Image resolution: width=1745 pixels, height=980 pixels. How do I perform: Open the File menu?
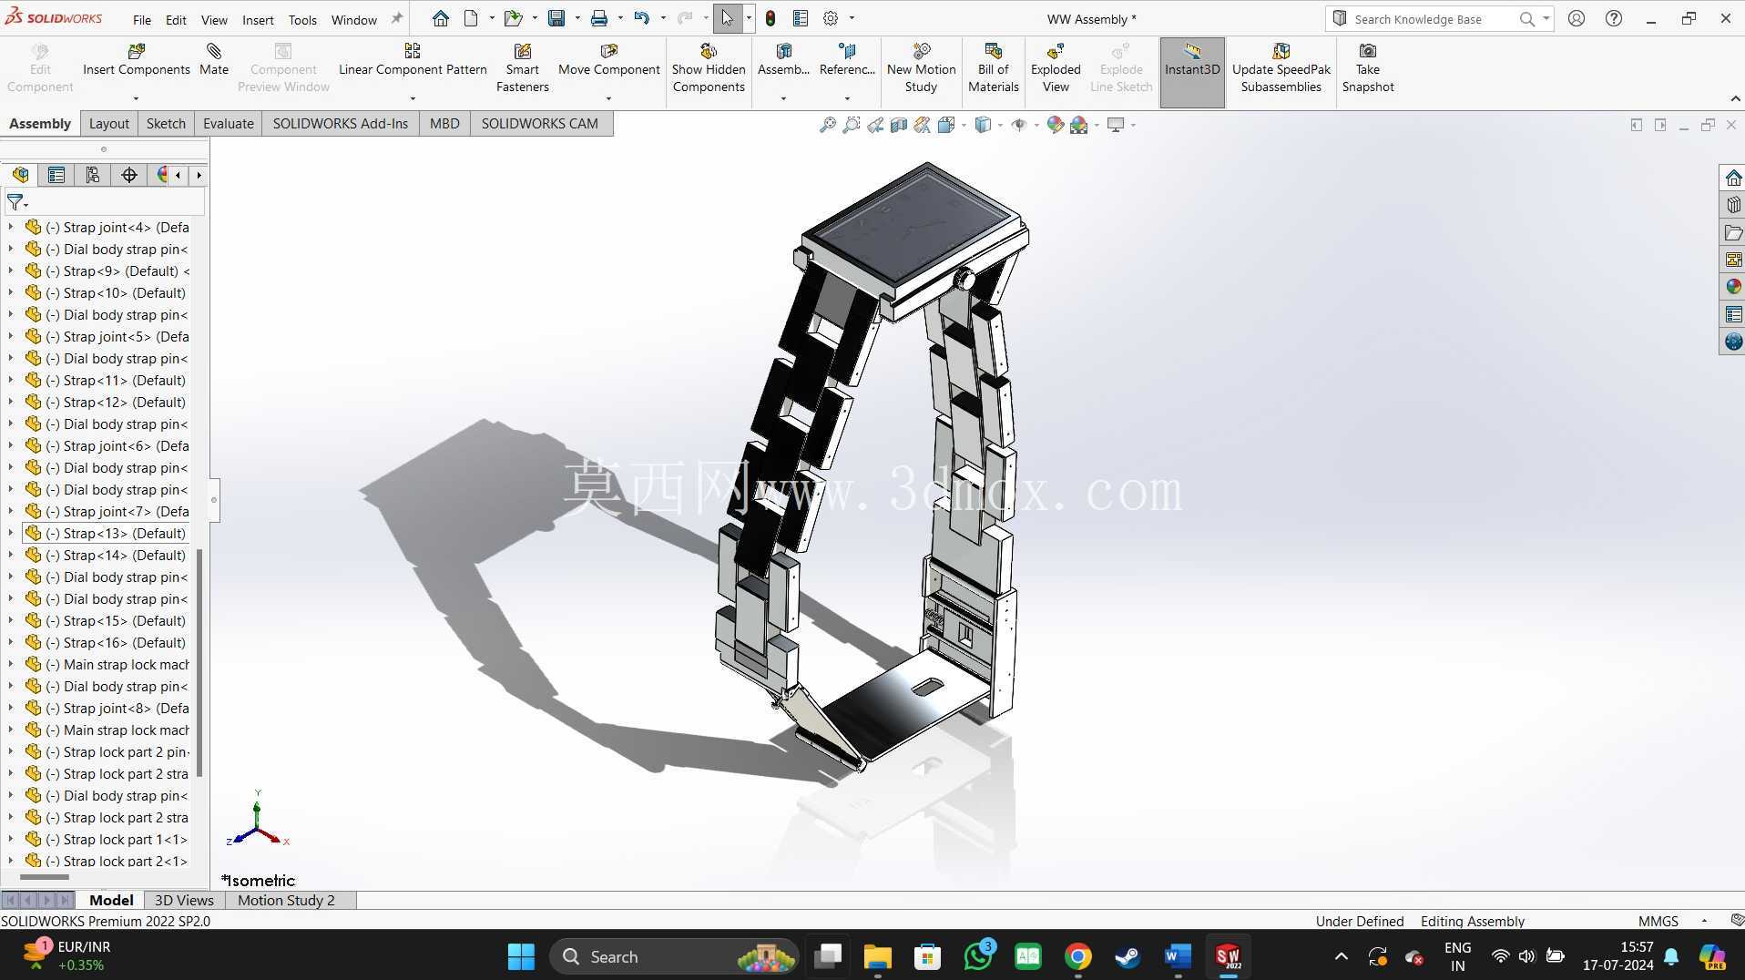142,19
